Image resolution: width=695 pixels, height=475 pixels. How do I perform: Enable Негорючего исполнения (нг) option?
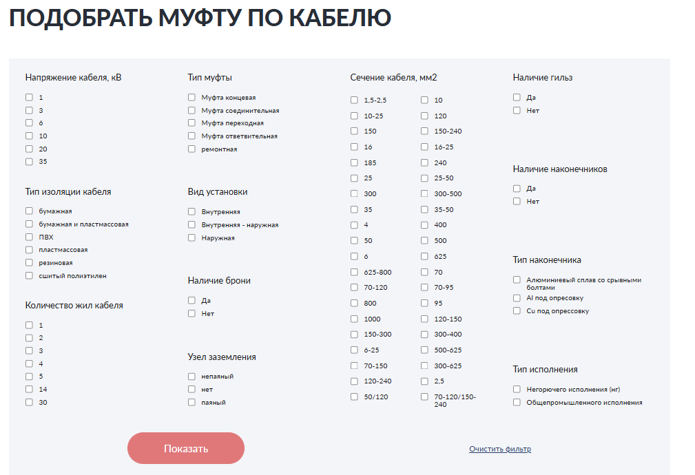[517, 389]
